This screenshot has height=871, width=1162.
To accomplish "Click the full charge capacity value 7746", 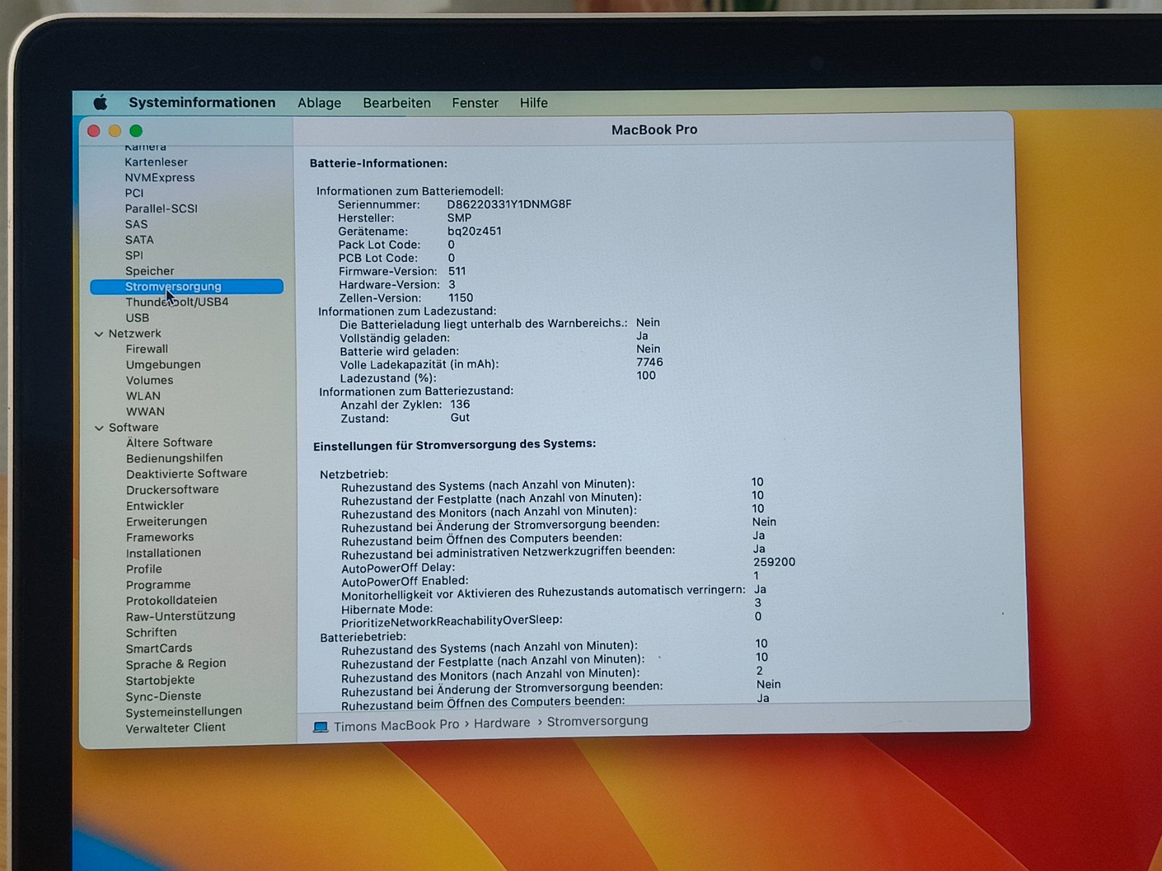I will pyautogui.click(x=649, y=363).
